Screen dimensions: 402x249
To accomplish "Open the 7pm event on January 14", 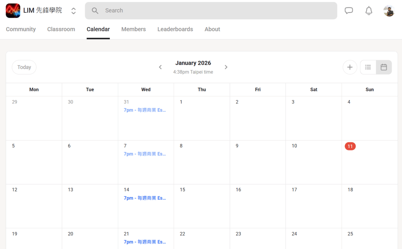I will click(145, 198).
